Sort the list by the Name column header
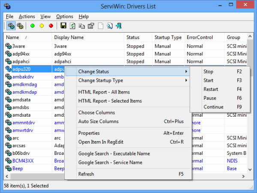 pyautogui.click(x=13, y=37)
